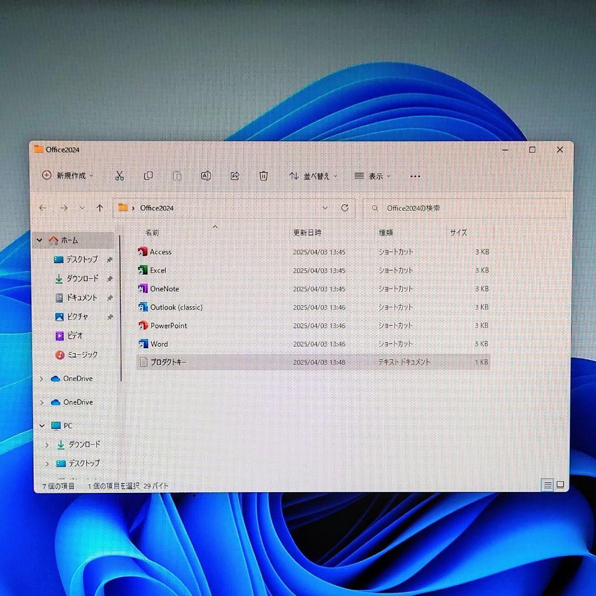Open the OneNote shortcut
The width and height of the screenshot is (596, 596).
tap(164, 289)
